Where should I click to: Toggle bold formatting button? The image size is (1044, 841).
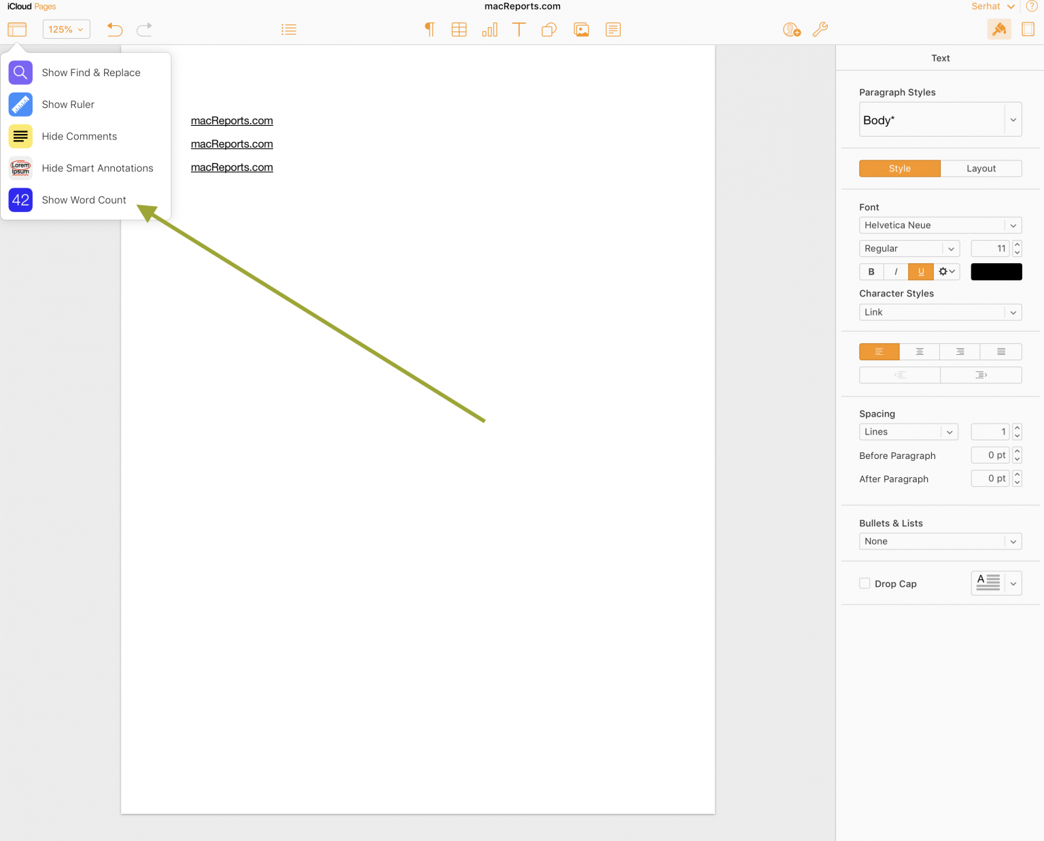871,271
